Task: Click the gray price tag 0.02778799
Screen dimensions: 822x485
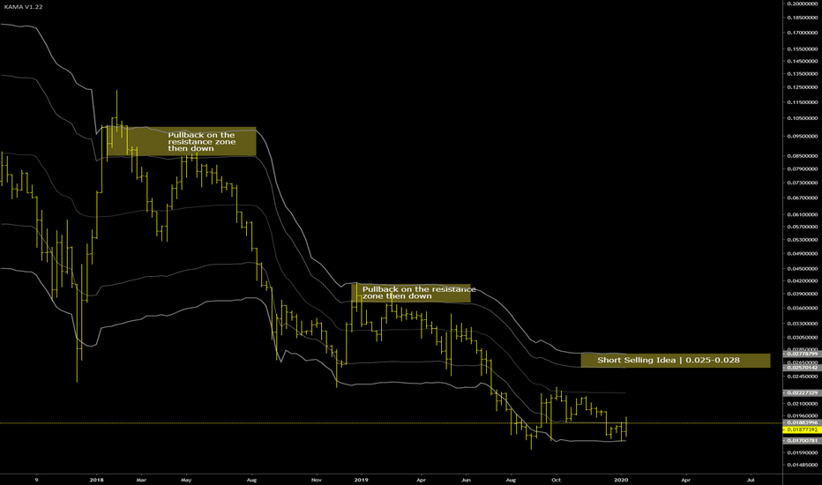Action: point(801,354)
